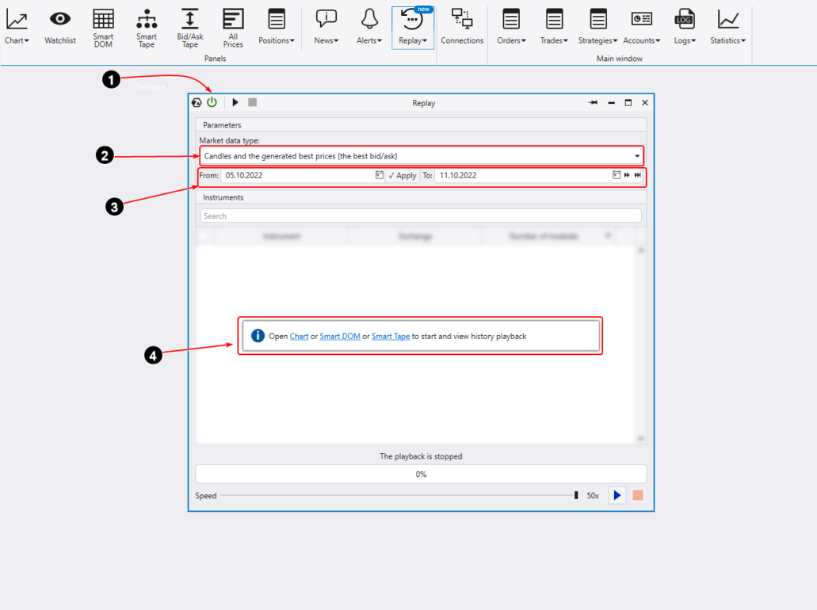Viewport: 817px width, 610px height.
Task: Expand the Strategies dropdown menu
Action: 598,26
